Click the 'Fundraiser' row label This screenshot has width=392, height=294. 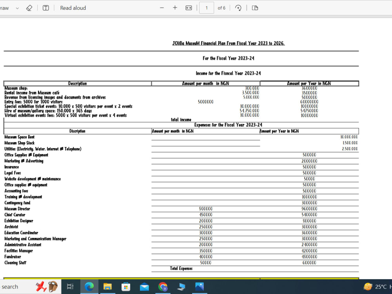[x=13, y=256]
